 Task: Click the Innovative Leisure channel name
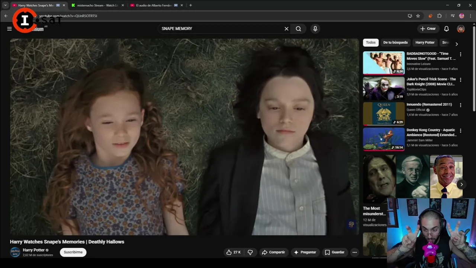click(418, 64)
